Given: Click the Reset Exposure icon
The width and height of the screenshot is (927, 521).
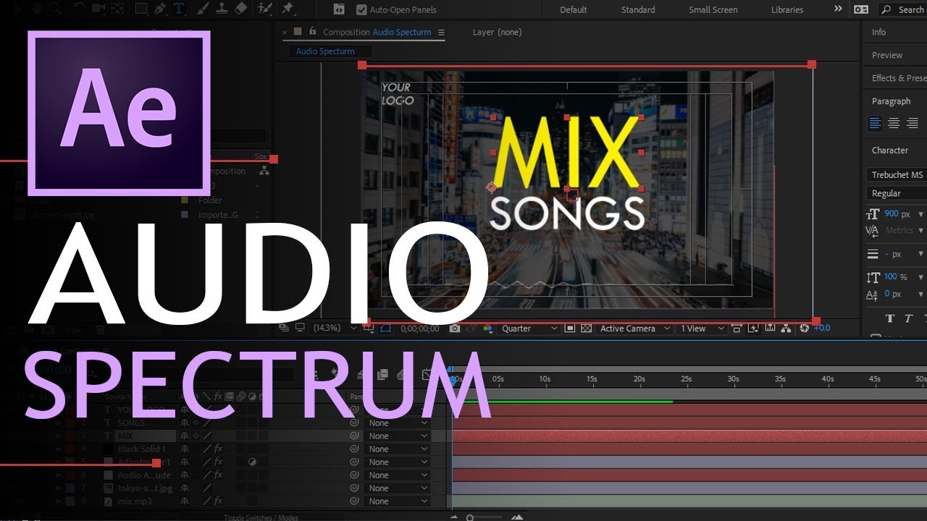Looking at the screenshot, I should [x=804, y=329].
